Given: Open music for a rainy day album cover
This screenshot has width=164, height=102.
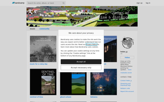Looking at the screenshot, I should (43, 49).
